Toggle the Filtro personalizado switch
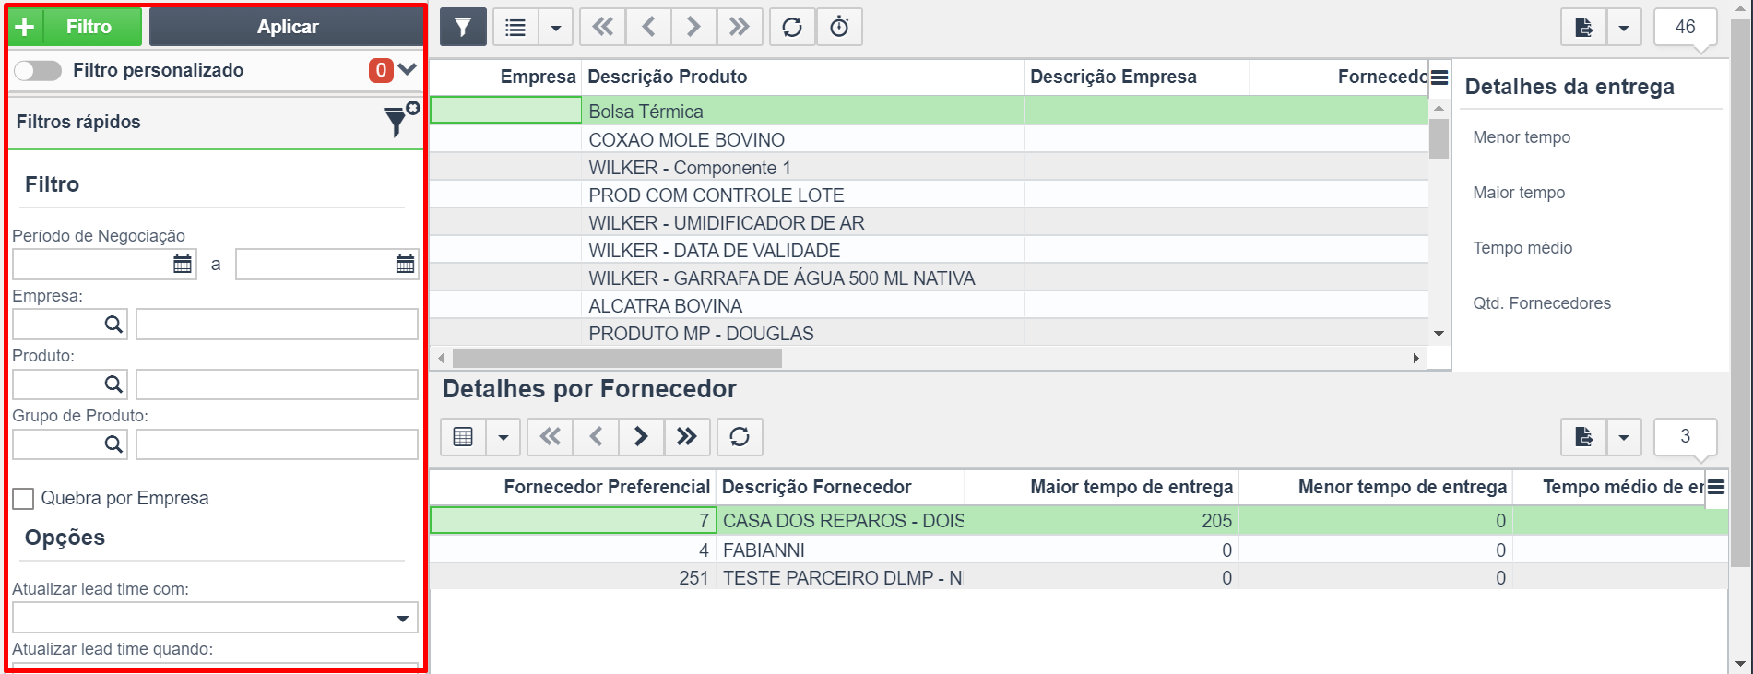The height and width of the screenshot is (674, 1753). pos(38,71)
